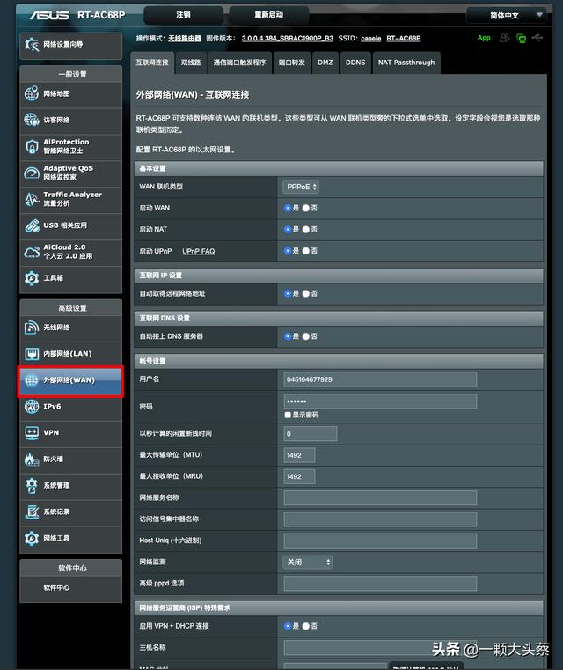Click the 密码 input field
563x670 pixels.
click(380, 401)
